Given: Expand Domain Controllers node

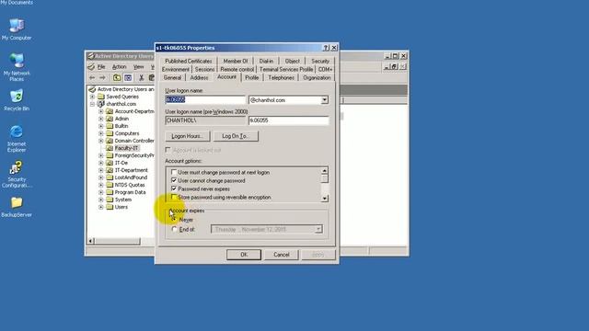Looking at the screenshot, I should click(x=100, y=141).
